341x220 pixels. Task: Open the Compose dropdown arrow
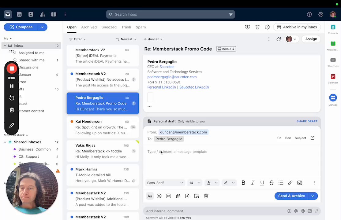coord(42,27)
